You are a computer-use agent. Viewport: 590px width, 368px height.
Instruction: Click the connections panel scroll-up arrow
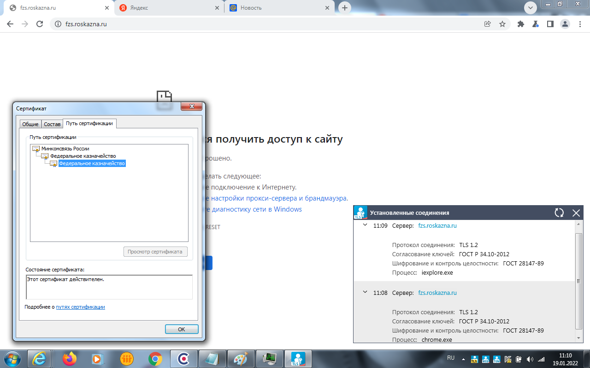[579, 224]
